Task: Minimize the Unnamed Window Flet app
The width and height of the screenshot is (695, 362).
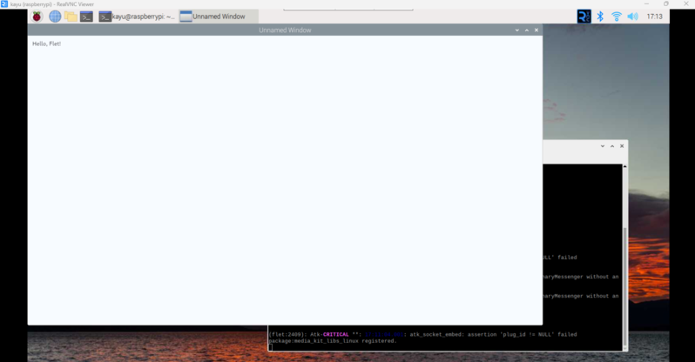Action: [517, 30]
